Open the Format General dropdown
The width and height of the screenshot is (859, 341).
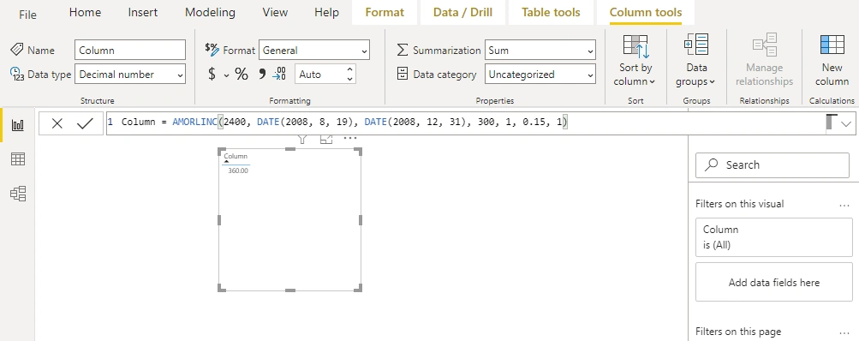pos(314,50)
